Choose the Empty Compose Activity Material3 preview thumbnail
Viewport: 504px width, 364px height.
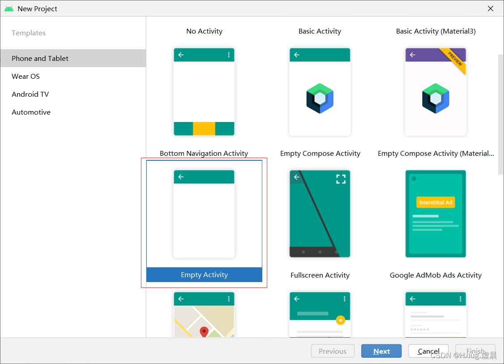click(436, 92)
